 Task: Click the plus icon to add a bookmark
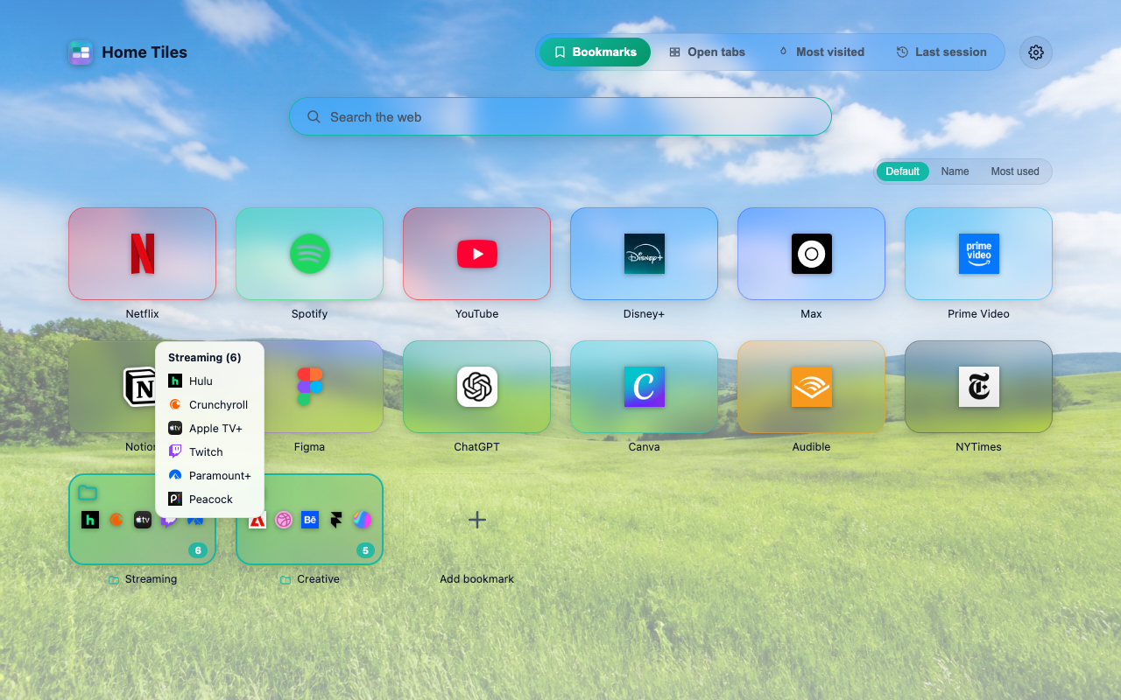(x=476, y=520)
